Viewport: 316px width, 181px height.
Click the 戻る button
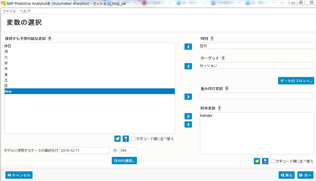point(287,175)
